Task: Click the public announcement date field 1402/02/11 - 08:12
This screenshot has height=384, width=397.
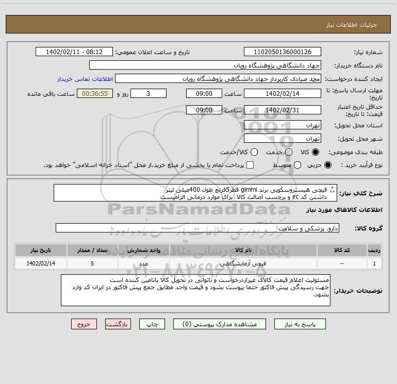Action: coord(74,52)
